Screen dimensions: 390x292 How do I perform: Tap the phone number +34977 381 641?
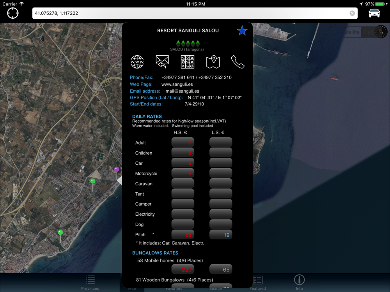coord(178,77)
